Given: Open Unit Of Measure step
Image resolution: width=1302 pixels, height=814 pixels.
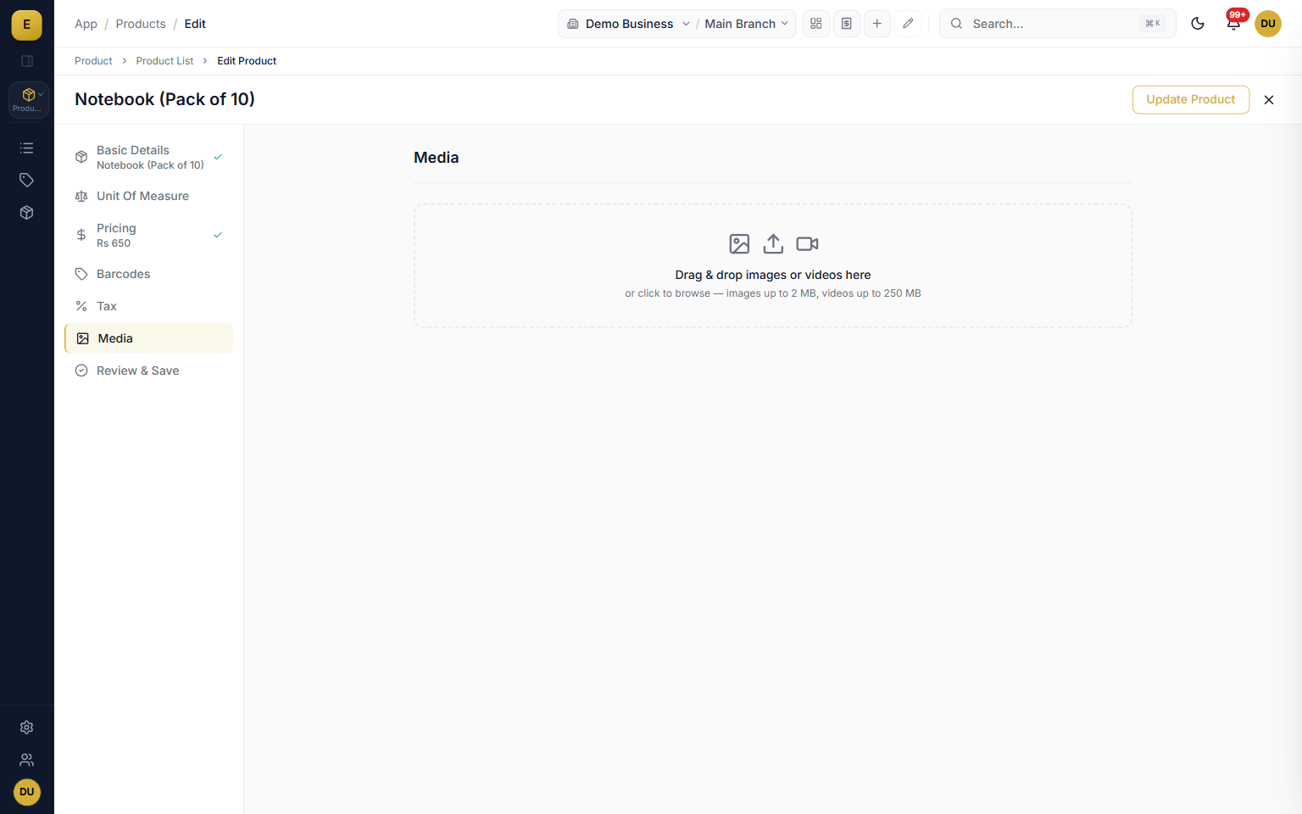Looking at the screenshot, I should coord(149,196).
